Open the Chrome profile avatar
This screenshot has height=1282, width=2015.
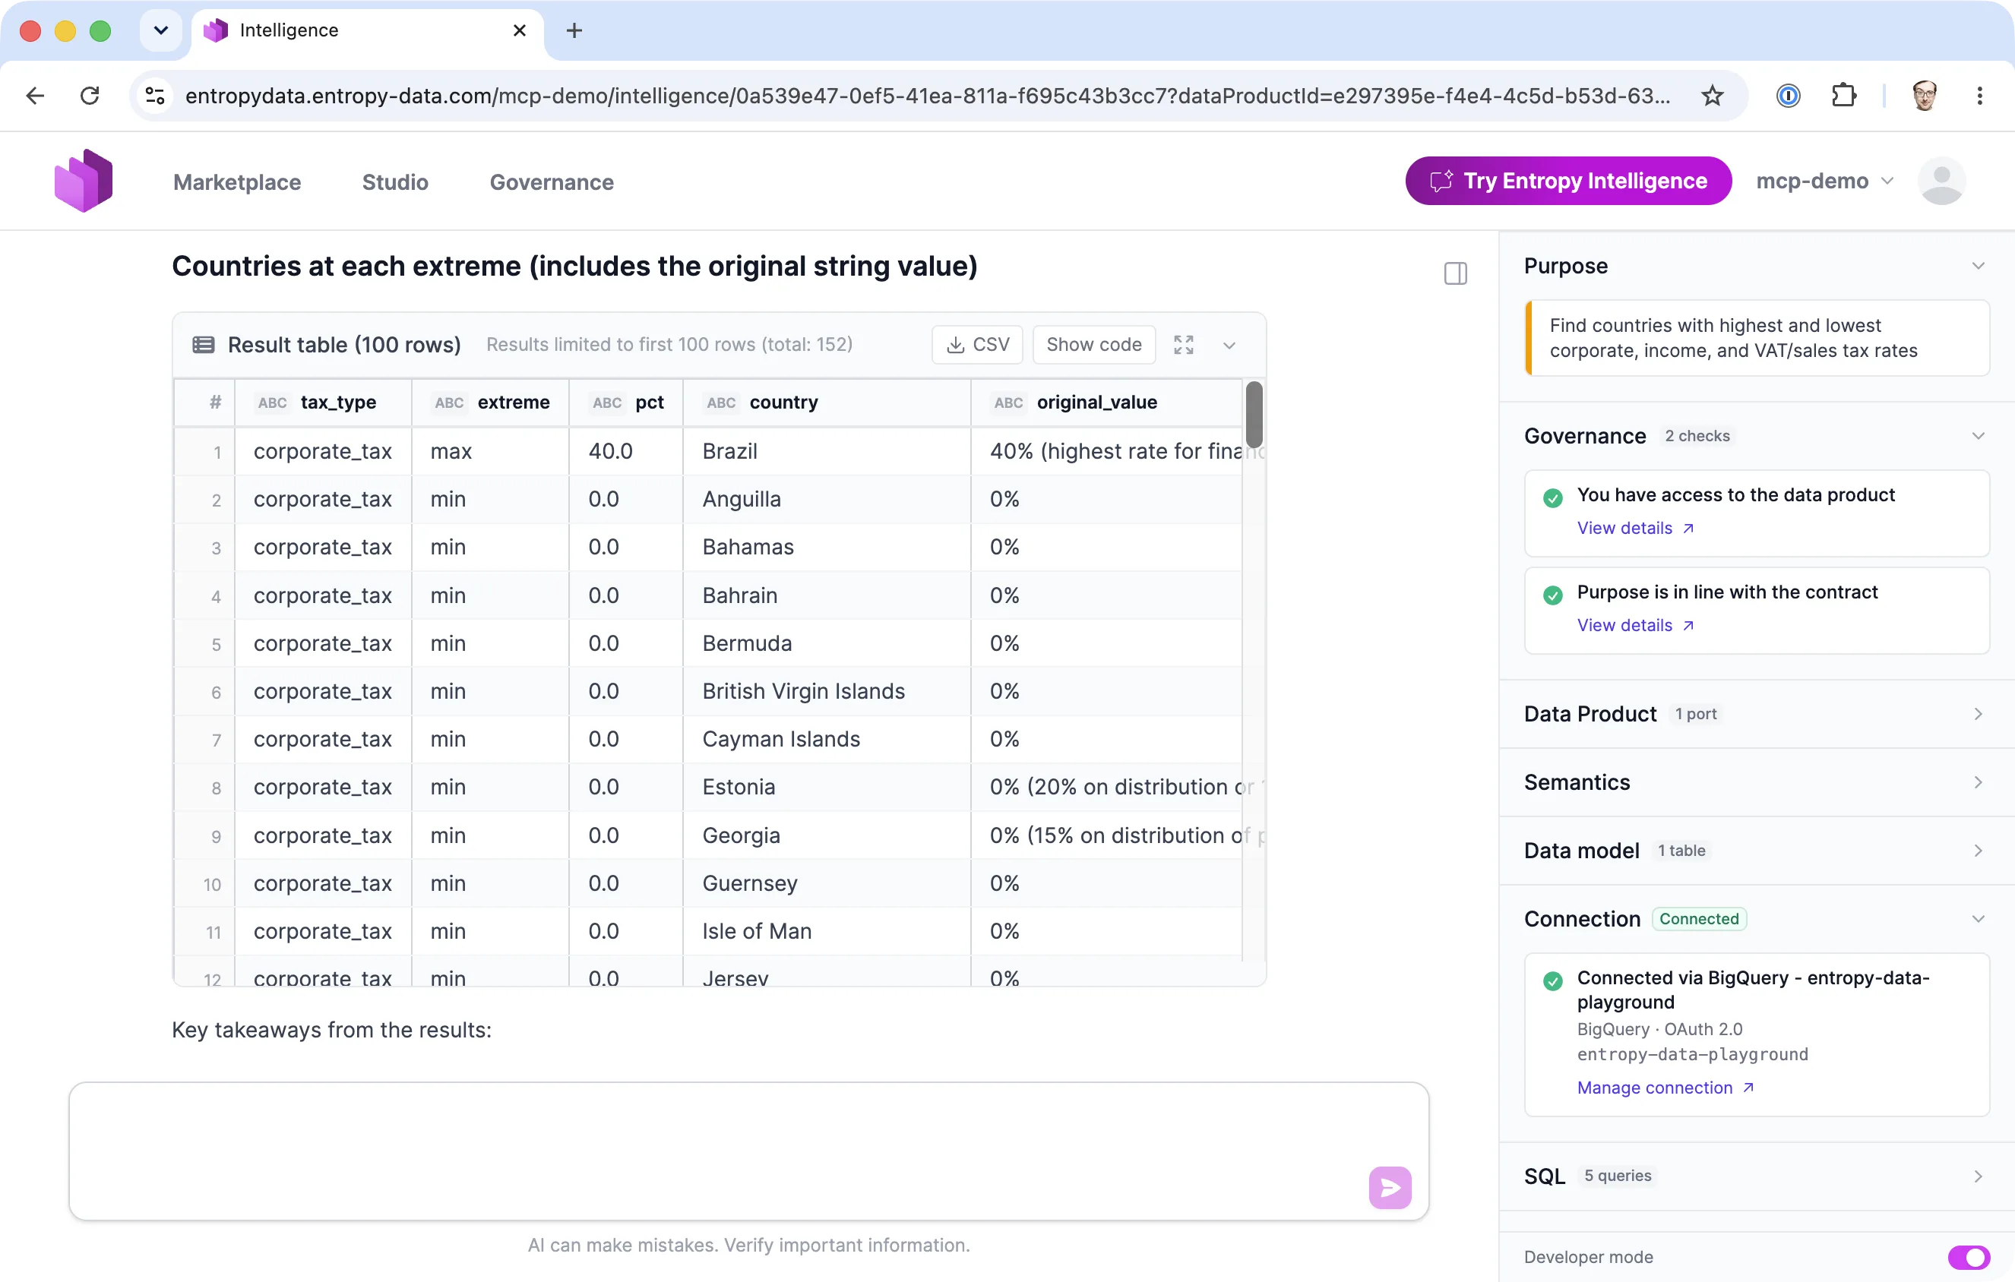tap(1924, 96)
